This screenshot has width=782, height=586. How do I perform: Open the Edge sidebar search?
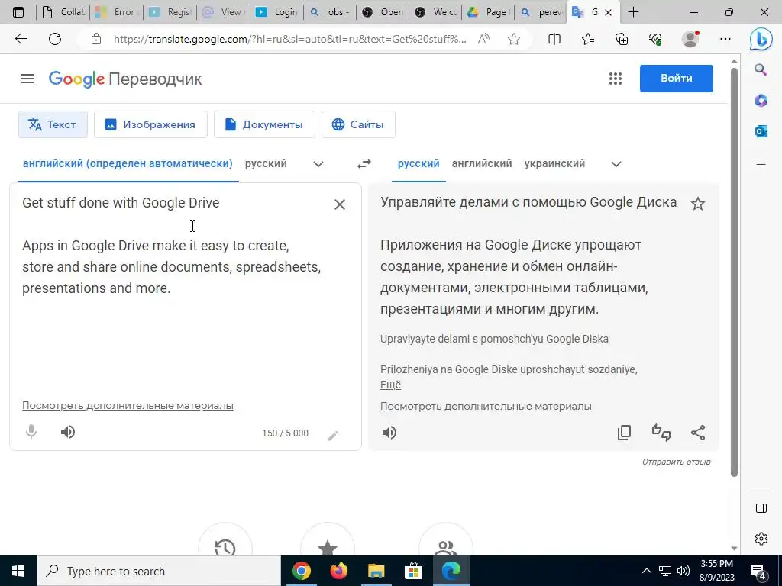point(761,69)
